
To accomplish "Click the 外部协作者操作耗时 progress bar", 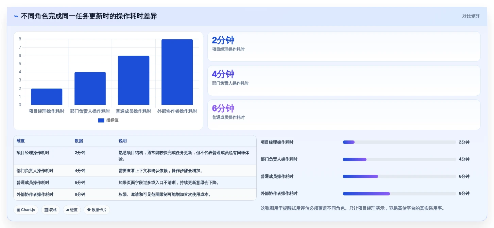I will click(x=399, y=194).
